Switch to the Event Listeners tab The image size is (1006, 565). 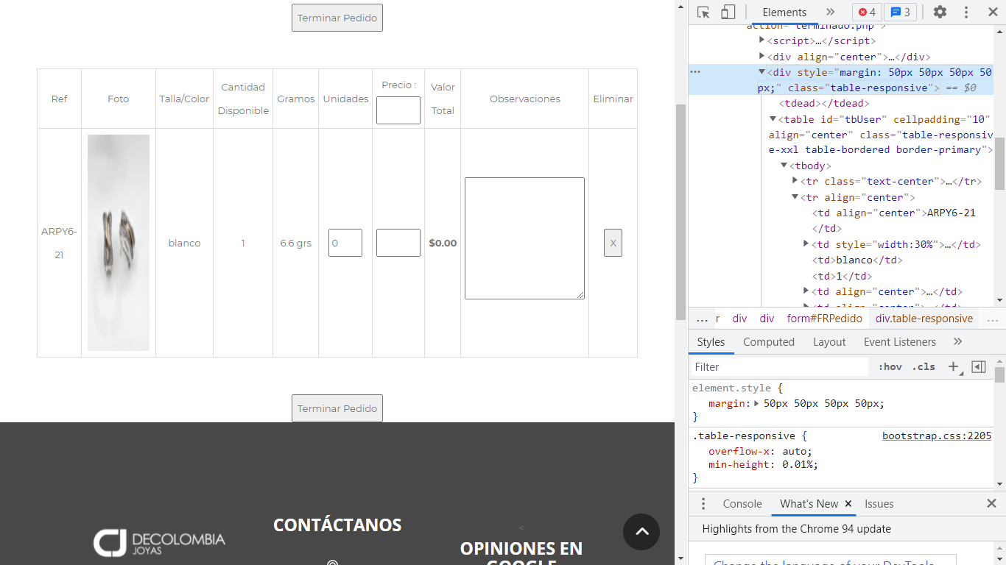point(899,341)
